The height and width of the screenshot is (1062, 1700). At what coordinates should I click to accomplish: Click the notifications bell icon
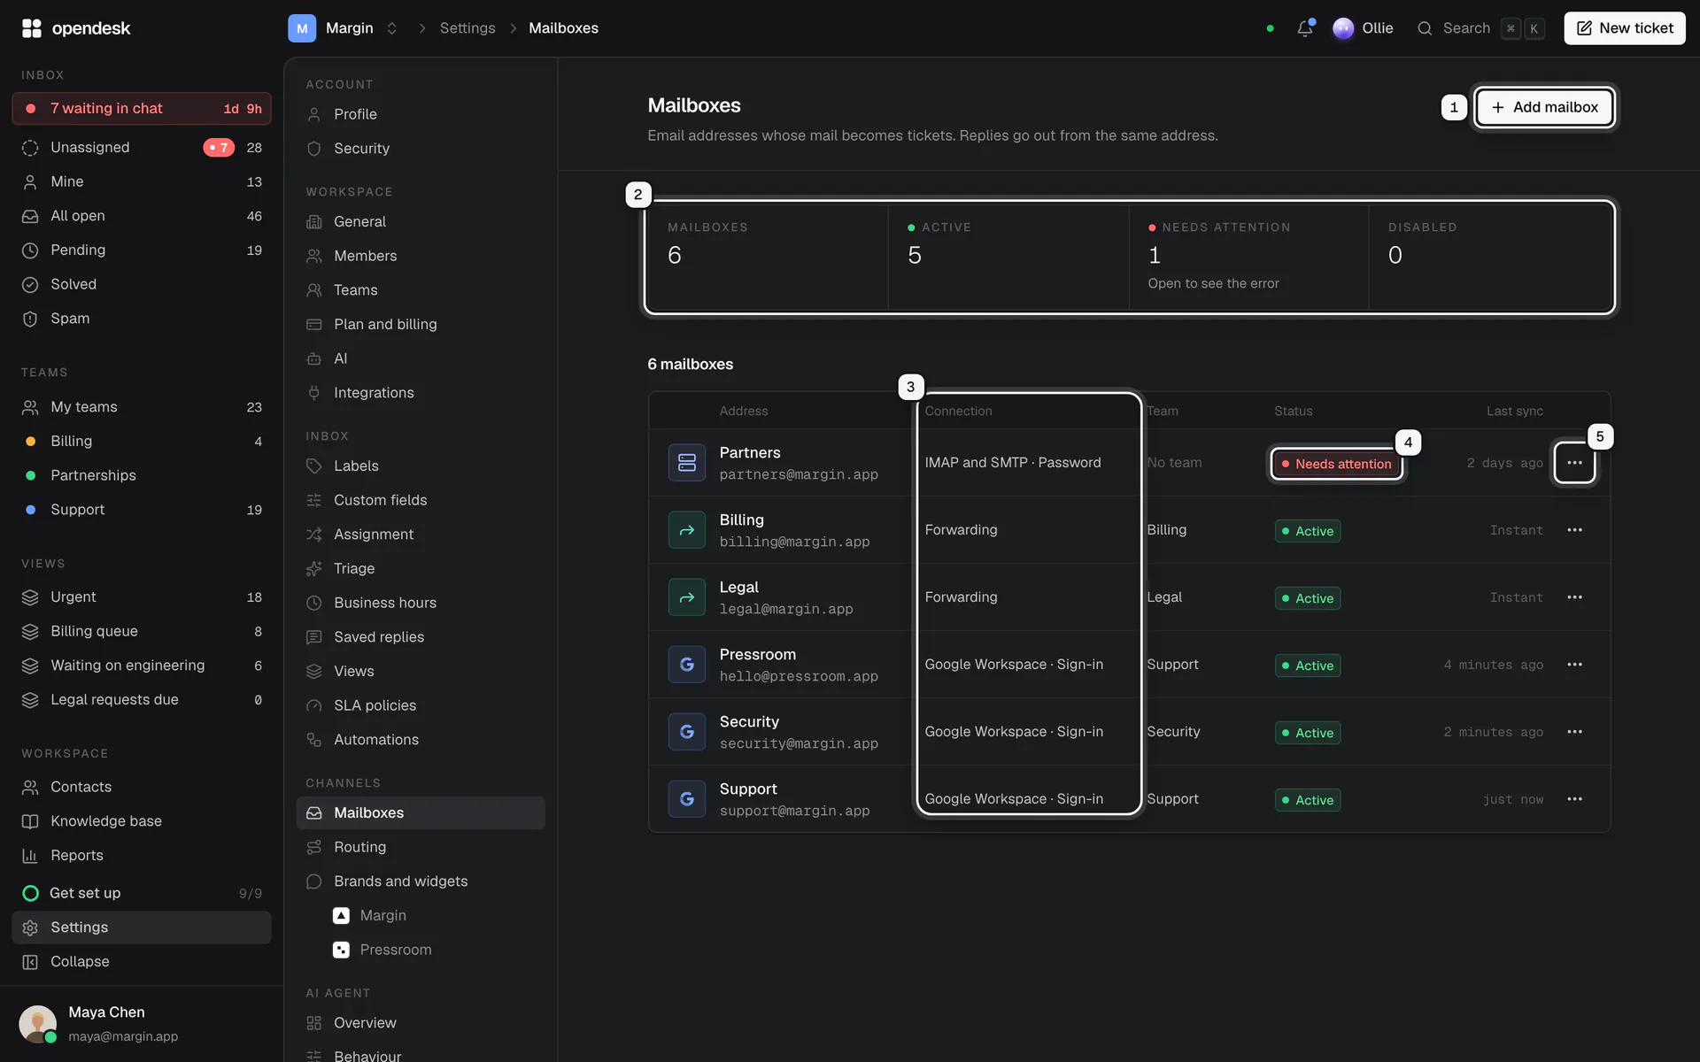pyautogui.click(x=1305, y=28)
